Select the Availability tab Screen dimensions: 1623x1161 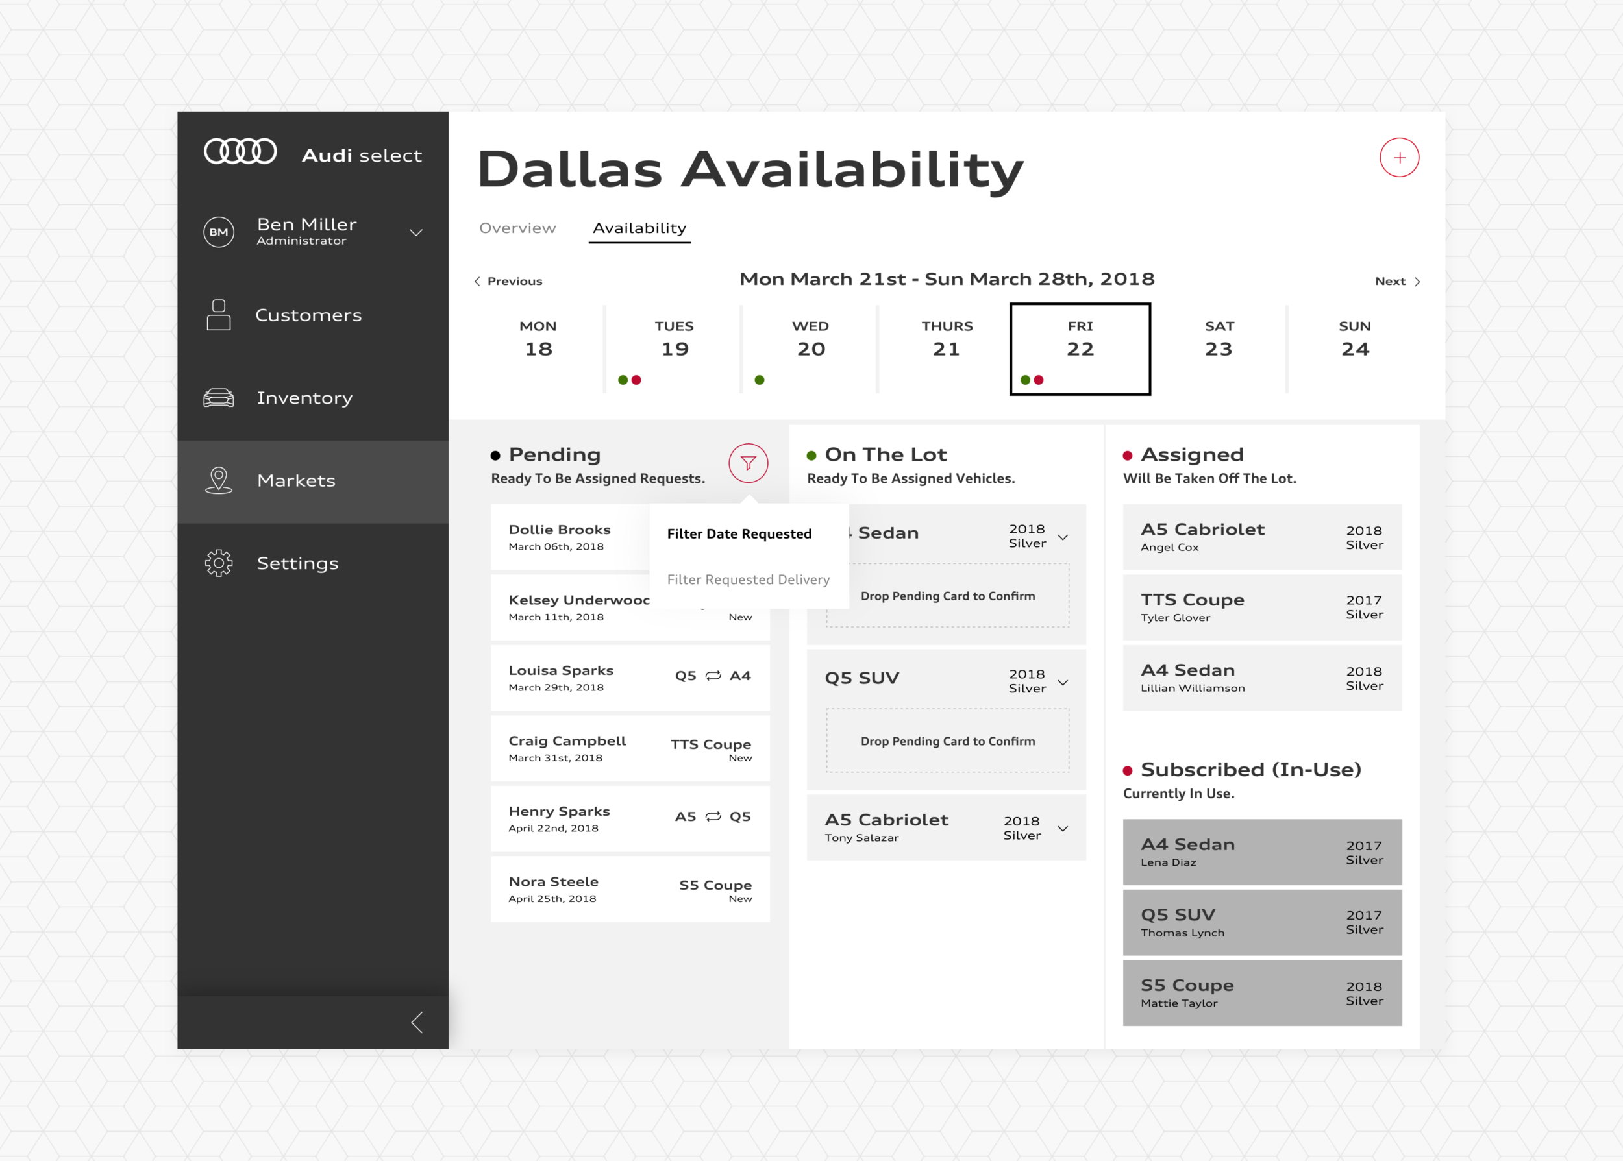tap(639, 229)
